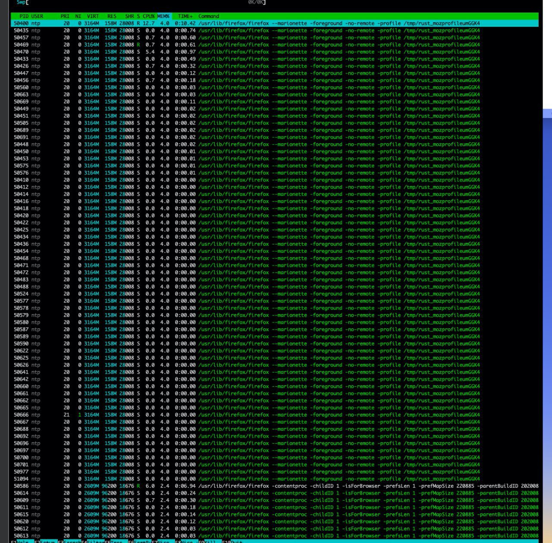Select process row with PID 50426

275,66
